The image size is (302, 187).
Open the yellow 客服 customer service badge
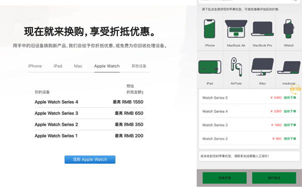pos(296,89)
